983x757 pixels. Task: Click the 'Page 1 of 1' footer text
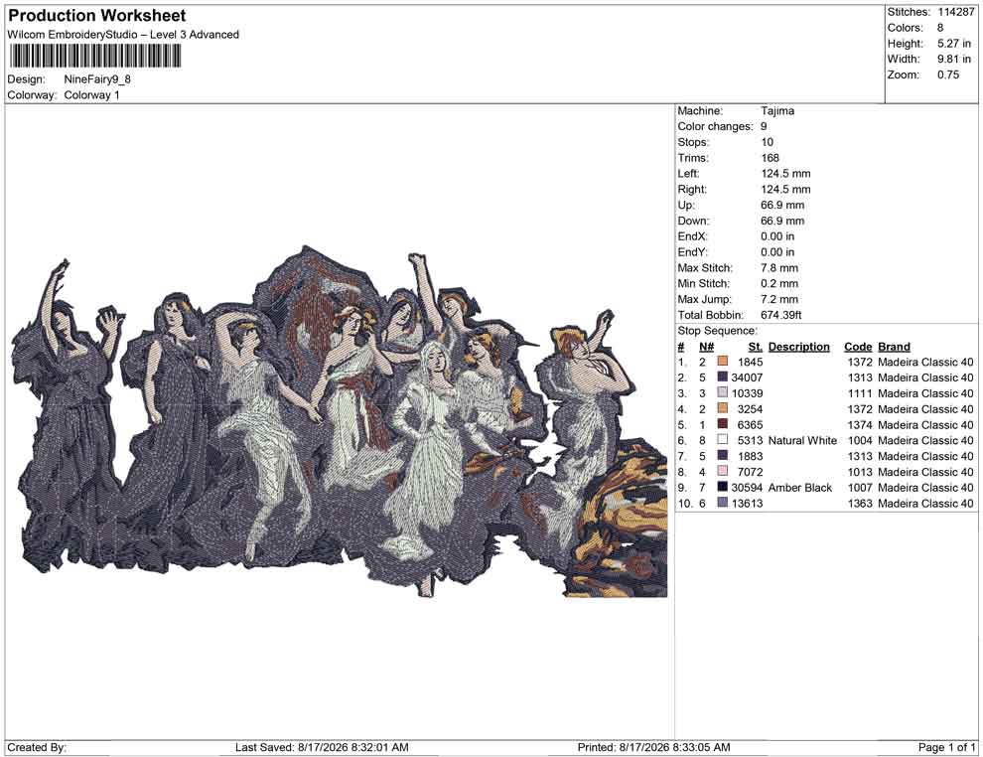point(946,747)
